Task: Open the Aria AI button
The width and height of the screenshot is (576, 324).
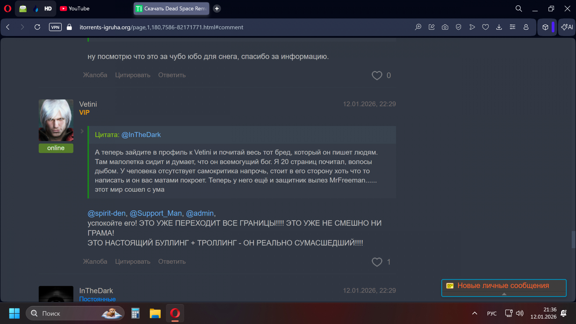Action: point(567,27)
